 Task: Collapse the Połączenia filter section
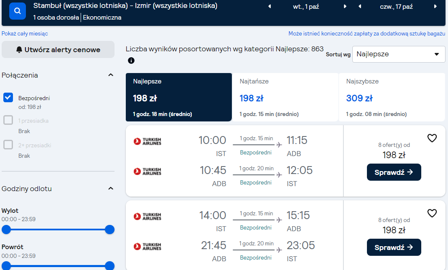tap(111, 75)
